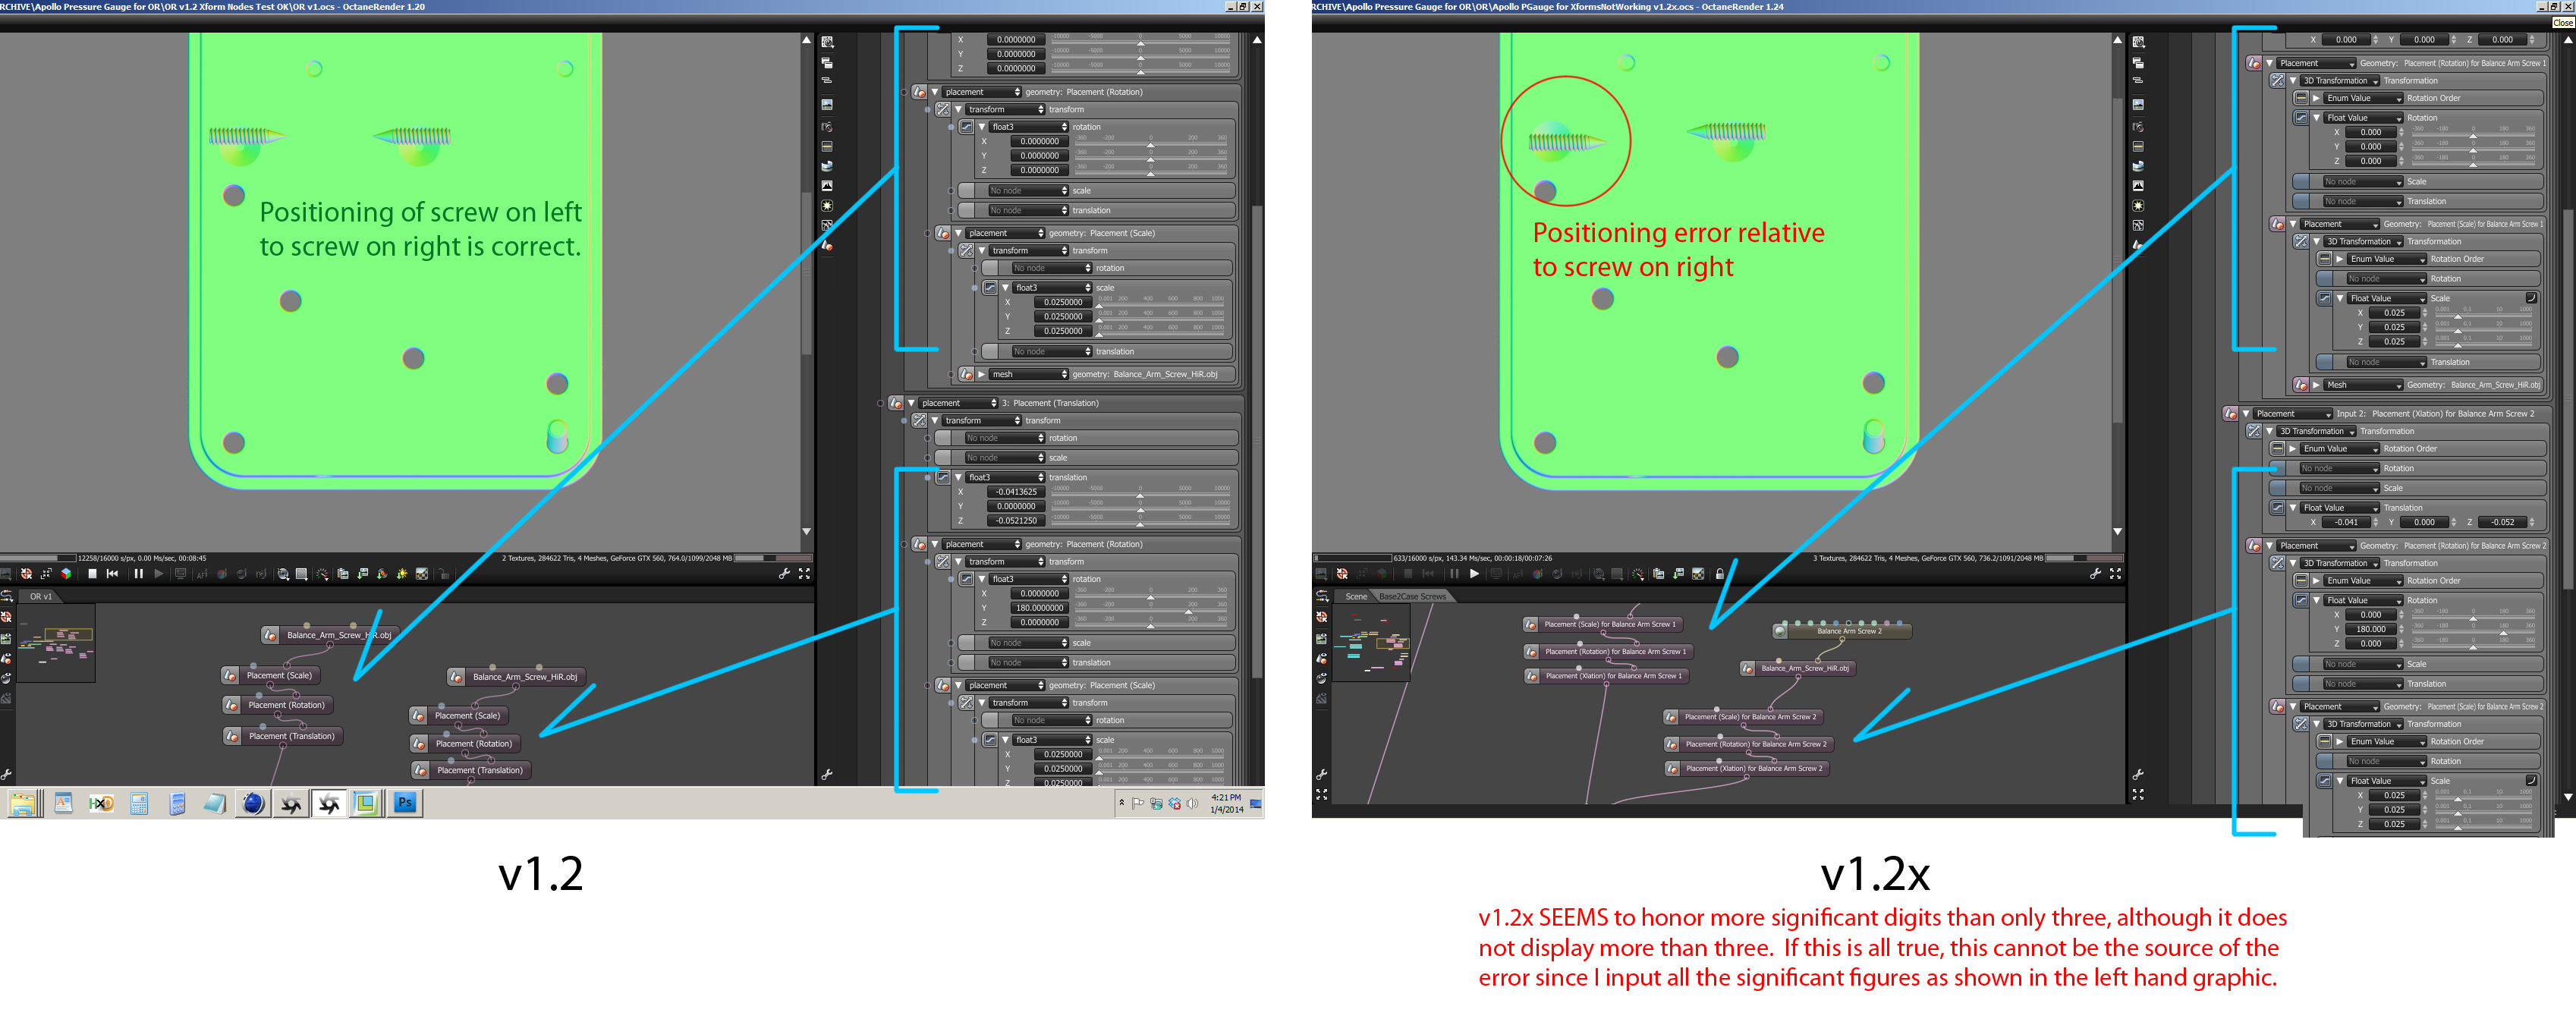Click Play render button in v1.2x toolbar
The height and width of the screenshot is (1022, 2576).
(x=1473, y=574)
